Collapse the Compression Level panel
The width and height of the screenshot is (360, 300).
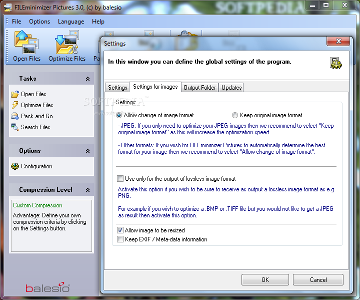(87, 190)
